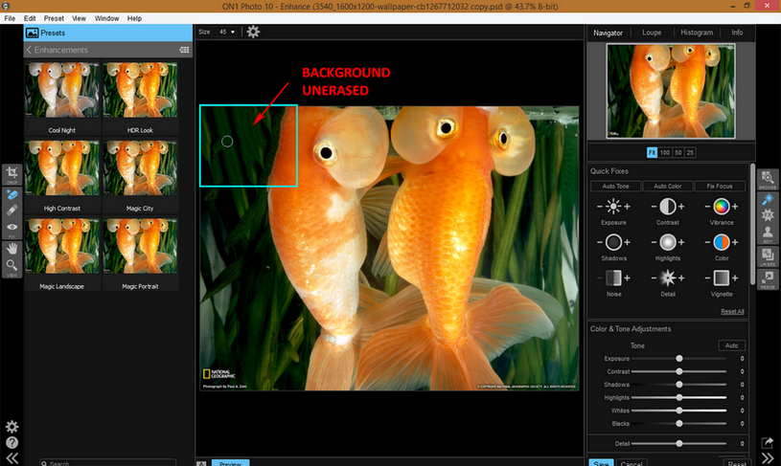Image resolution: width=781 pixels, height=466 pixels.
Task: Open the brush Size dropdown
Action: 227,32
